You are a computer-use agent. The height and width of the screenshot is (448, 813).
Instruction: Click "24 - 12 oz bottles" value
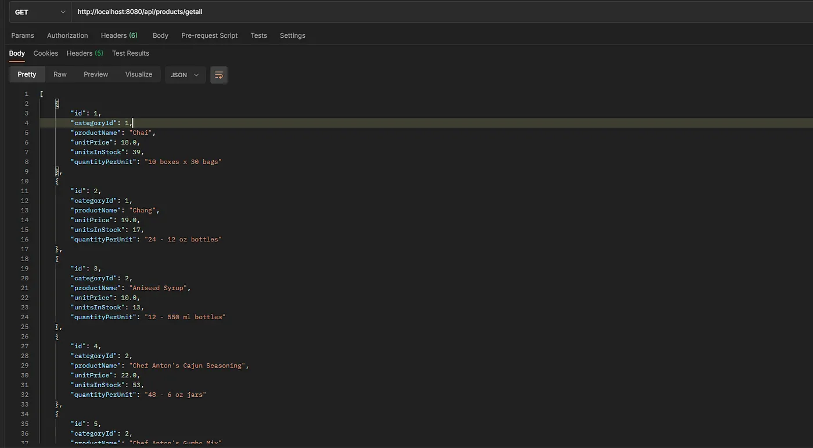coord(183,239)
